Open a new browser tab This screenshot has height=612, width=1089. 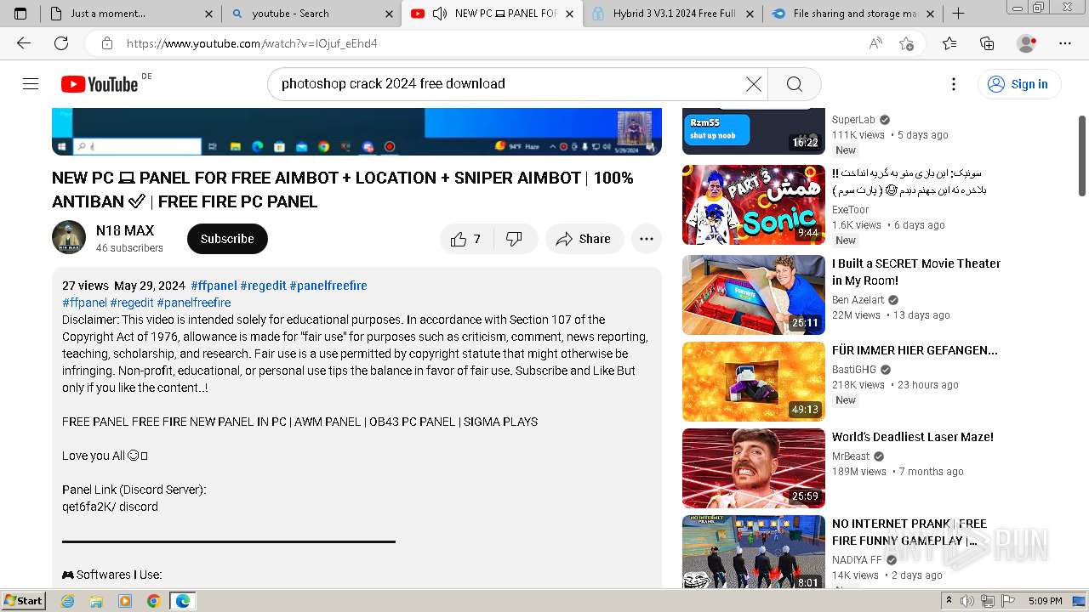point(958,14)
